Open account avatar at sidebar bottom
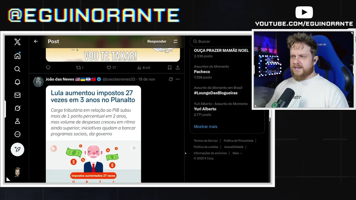This screenshot has height=200, width=356. click(x=18, y=172)
